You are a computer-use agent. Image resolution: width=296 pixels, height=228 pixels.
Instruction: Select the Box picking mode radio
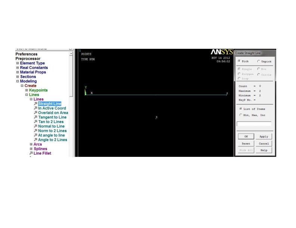click(259, 69)
